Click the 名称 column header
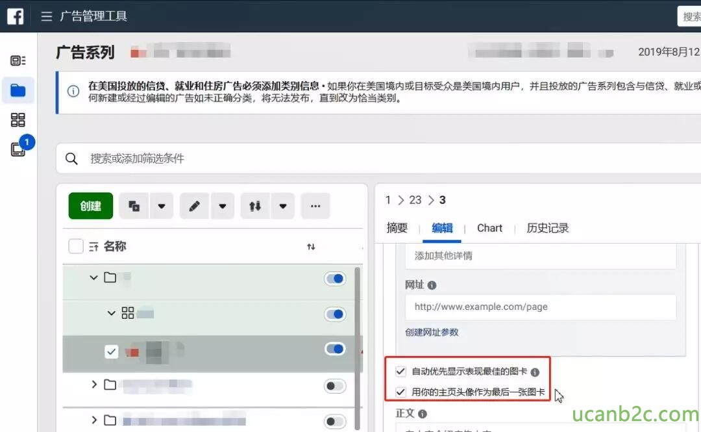This screenshot has width=701, height=432. [115, 246]
